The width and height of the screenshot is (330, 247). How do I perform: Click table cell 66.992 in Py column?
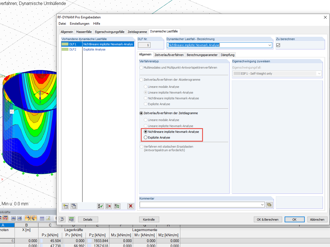click(x=74, y=246)
